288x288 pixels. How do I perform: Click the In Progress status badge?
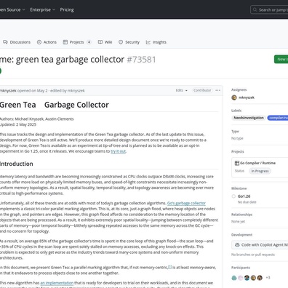260,171
